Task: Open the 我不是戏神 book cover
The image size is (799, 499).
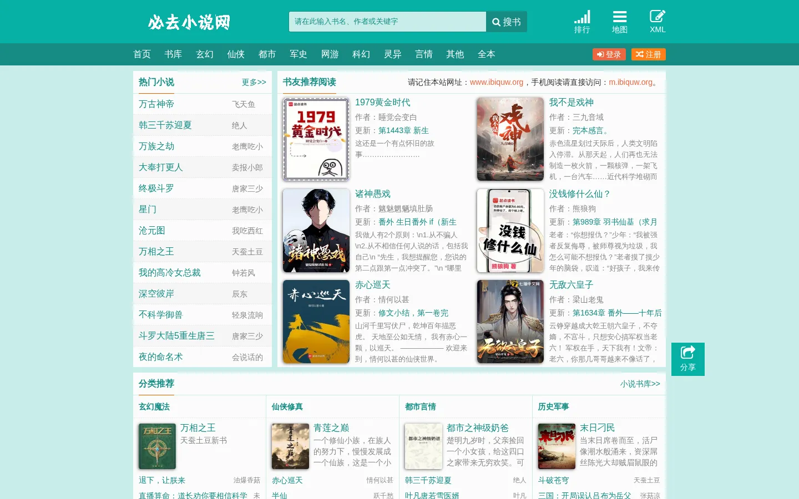Action: [510, 139]
